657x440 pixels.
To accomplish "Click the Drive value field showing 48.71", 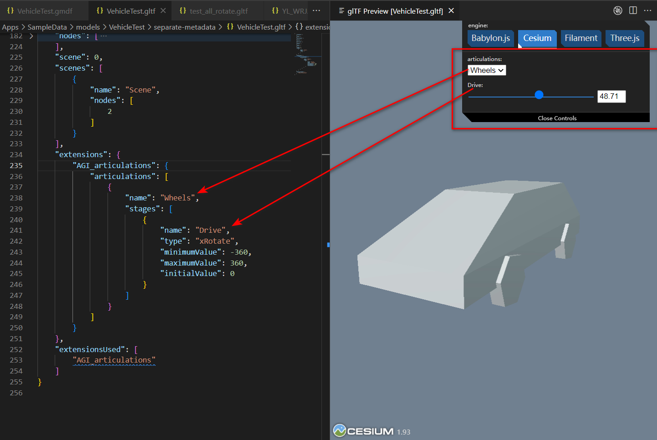I will (611, 97).
